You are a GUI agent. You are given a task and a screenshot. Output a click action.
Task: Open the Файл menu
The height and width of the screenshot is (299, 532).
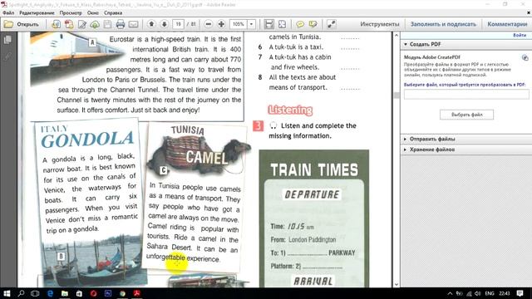(8, 13)
